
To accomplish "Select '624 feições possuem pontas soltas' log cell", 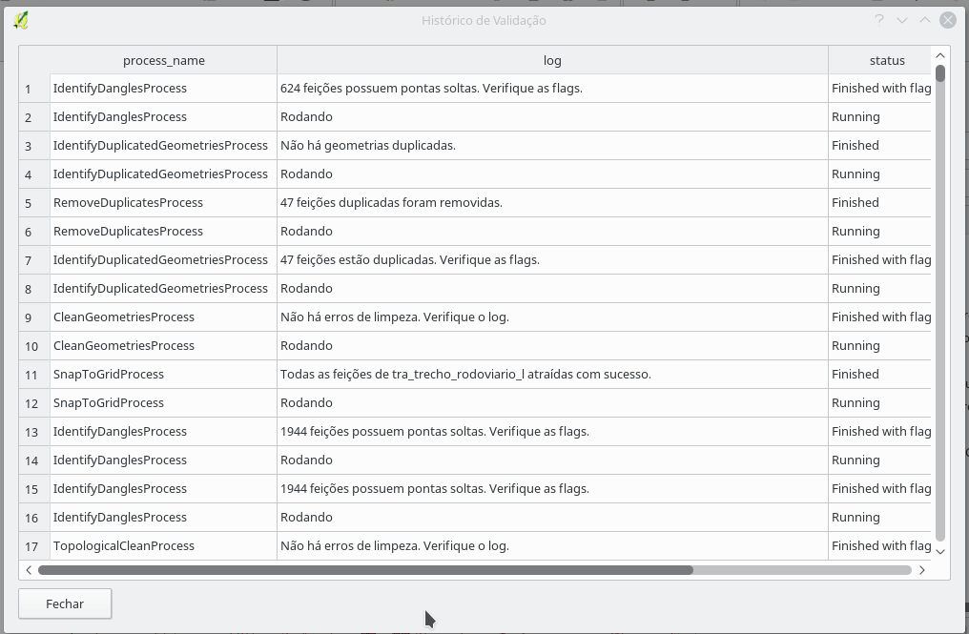I will tap(552, 89).
